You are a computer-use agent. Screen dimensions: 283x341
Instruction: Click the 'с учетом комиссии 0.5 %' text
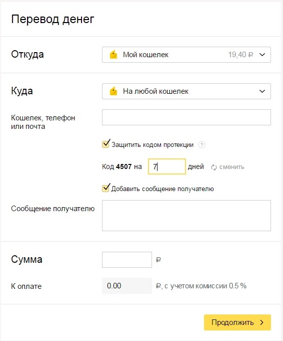(x=205, y=286)
